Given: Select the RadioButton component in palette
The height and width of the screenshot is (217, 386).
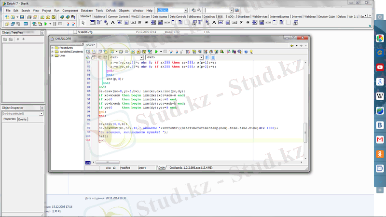Looking at the screenshot, I should (x=147, y=23).
